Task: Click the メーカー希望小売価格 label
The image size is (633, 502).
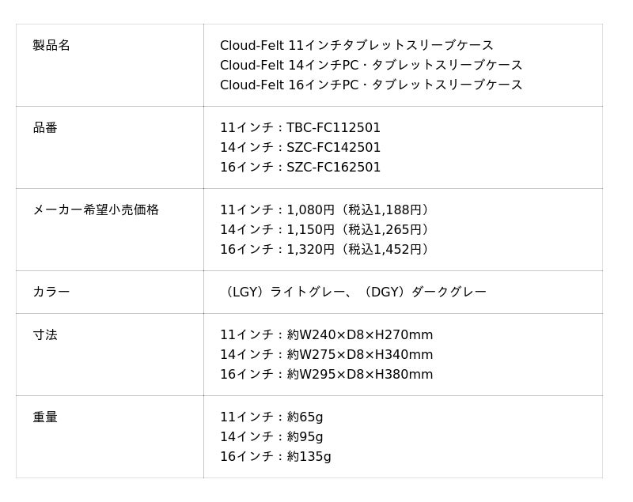Action: point(96,210)
